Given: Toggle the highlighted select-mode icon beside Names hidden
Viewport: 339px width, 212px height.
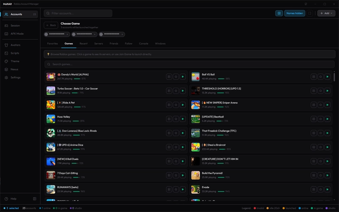Looking at the screenshot, I should [279, 13].
